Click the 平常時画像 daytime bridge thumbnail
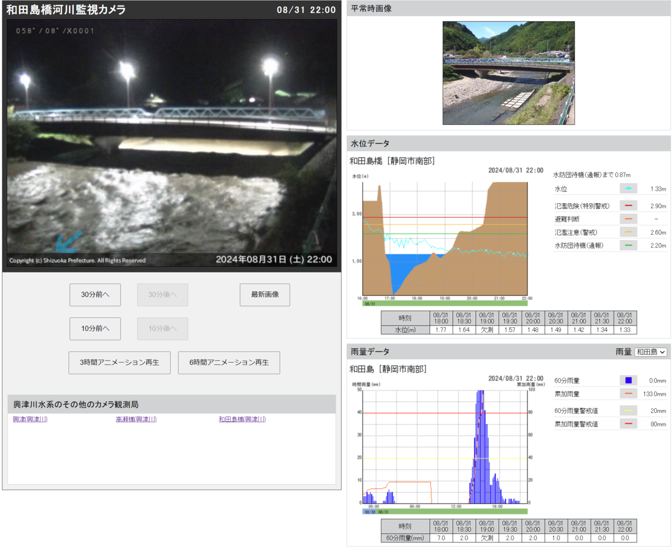The height and width of the screenshot is (549, 672). click(508, 73)
